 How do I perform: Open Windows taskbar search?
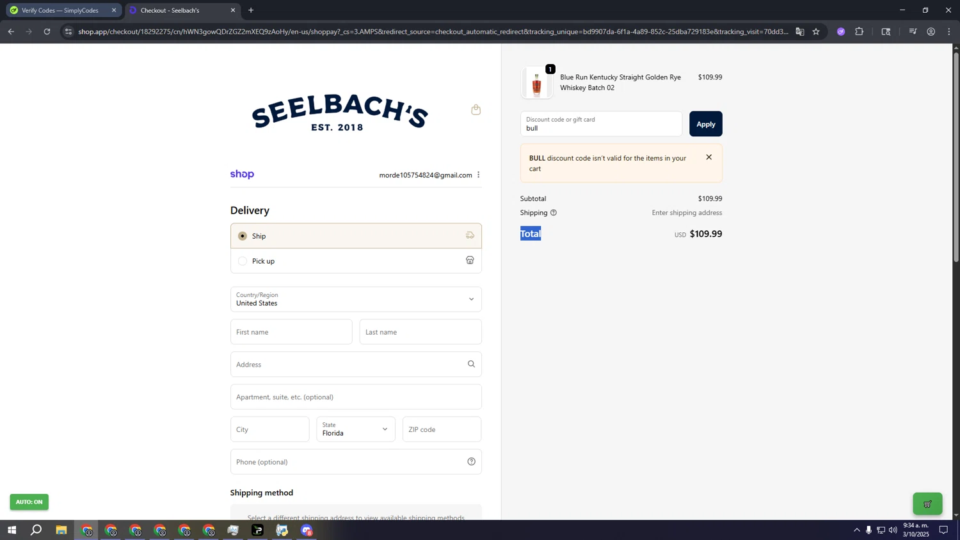(36, 530)
